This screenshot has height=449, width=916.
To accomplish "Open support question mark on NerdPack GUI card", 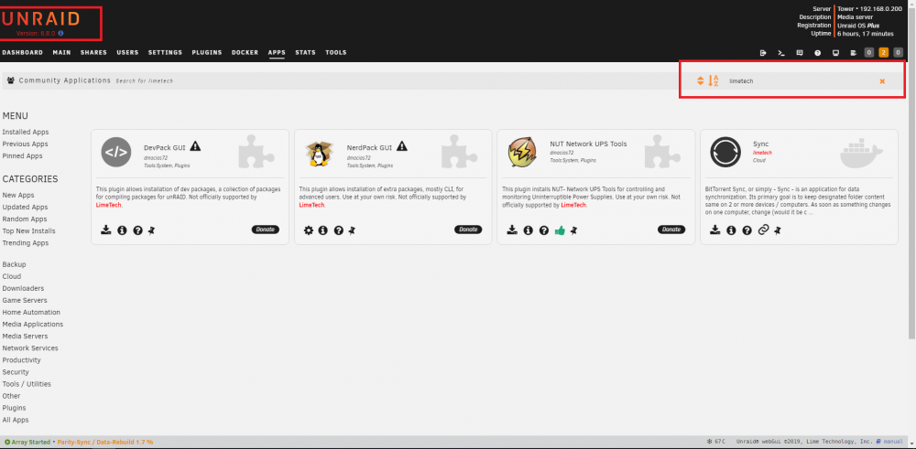I will pos(338,230).
